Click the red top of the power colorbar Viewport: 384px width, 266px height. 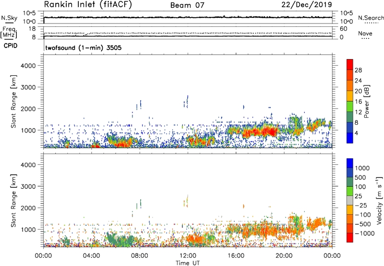click(x=350, y=64)
